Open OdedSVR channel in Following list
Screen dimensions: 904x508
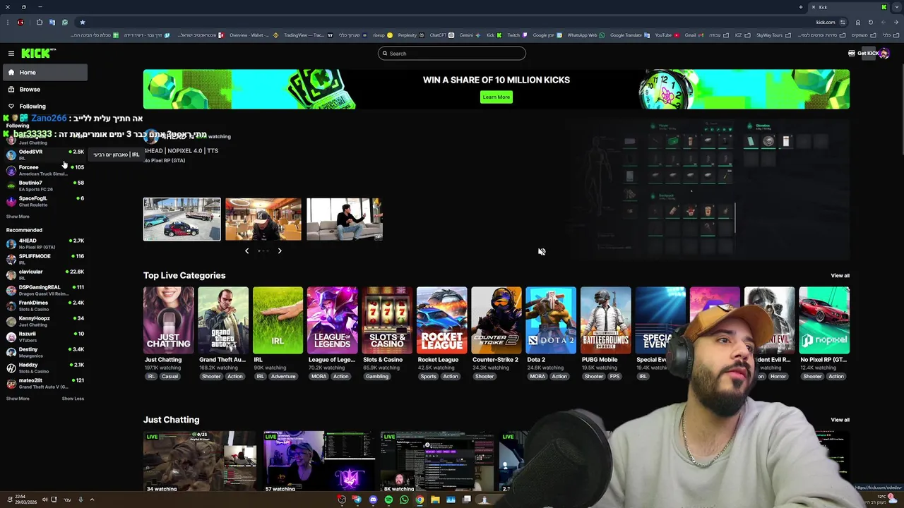[x=44, y=155]
